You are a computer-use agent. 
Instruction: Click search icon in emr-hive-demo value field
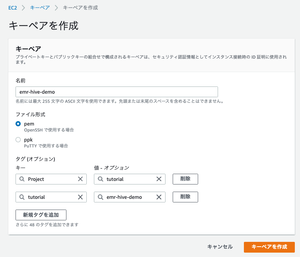(x=100, y=197)
